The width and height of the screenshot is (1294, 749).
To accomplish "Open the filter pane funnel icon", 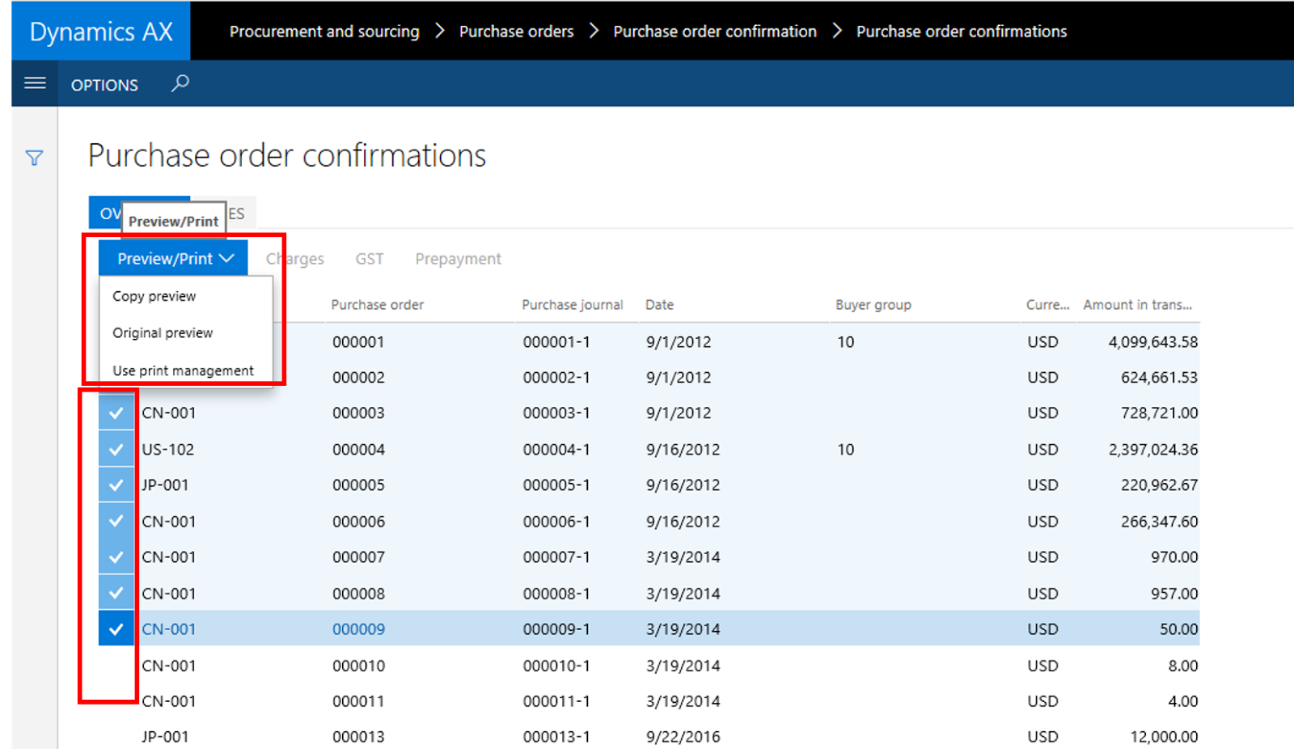I will tap(33, 159).
